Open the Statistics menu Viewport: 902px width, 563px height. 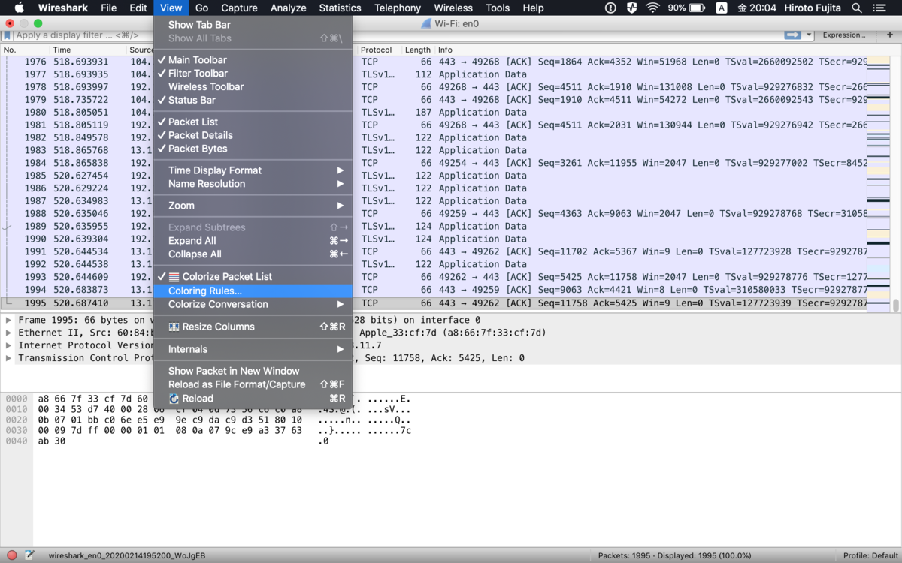(x=340, y=8)
